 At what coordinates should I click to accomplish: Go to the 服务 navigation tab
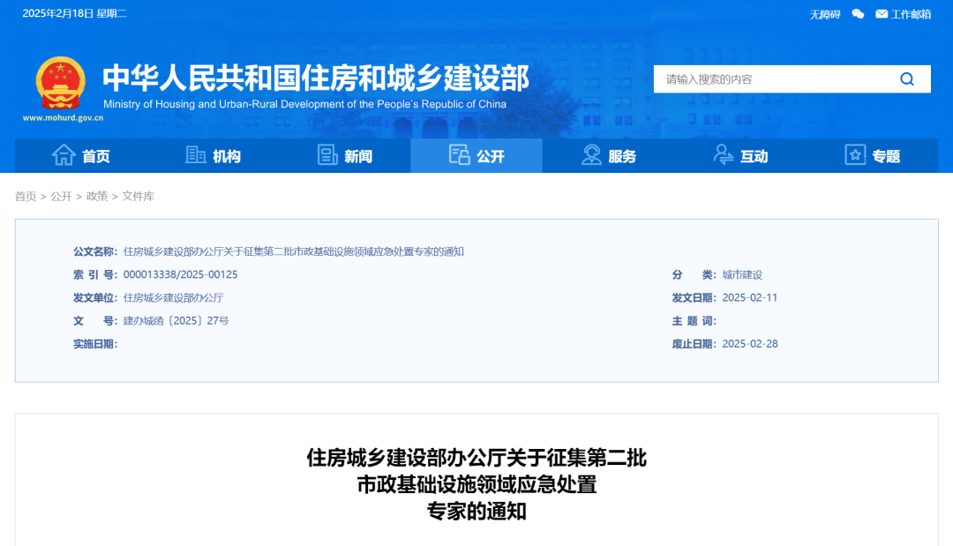608,155
